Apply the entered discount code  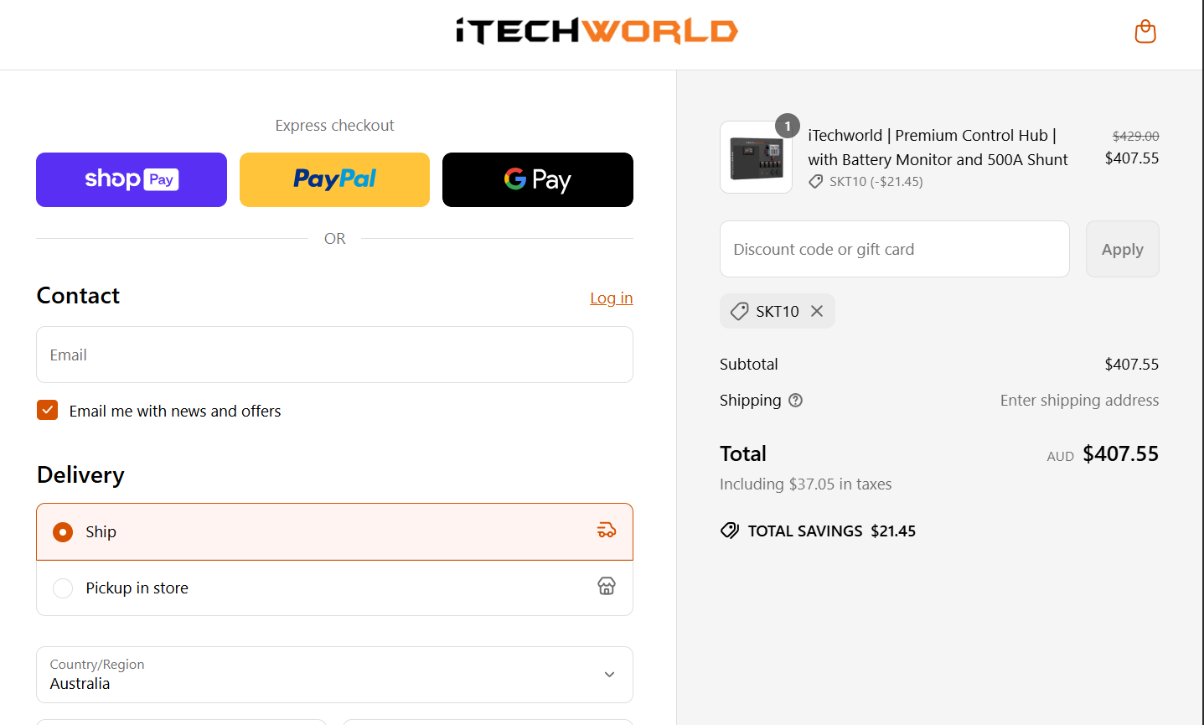click(1122, 249)
